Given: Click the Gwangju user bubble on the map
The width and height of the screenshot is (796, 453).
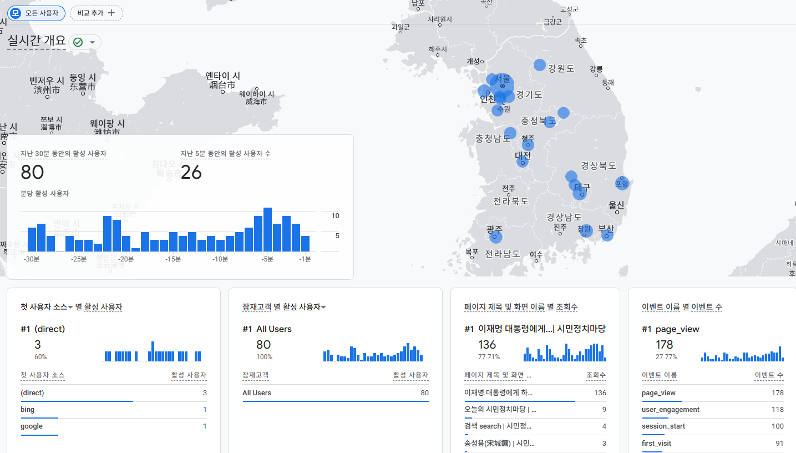Looking at the screenshot, I should [x=495, y=237].
